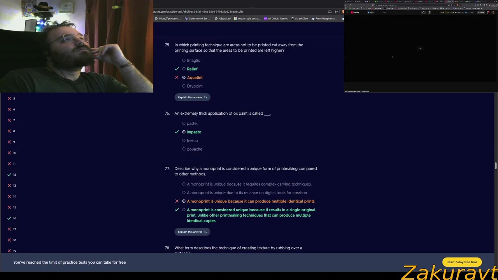Image resolution: width=498 pixels, height=280 pixels.
Task: Open 'Explain this answer' for question 75
Action: tap(192, 97)
